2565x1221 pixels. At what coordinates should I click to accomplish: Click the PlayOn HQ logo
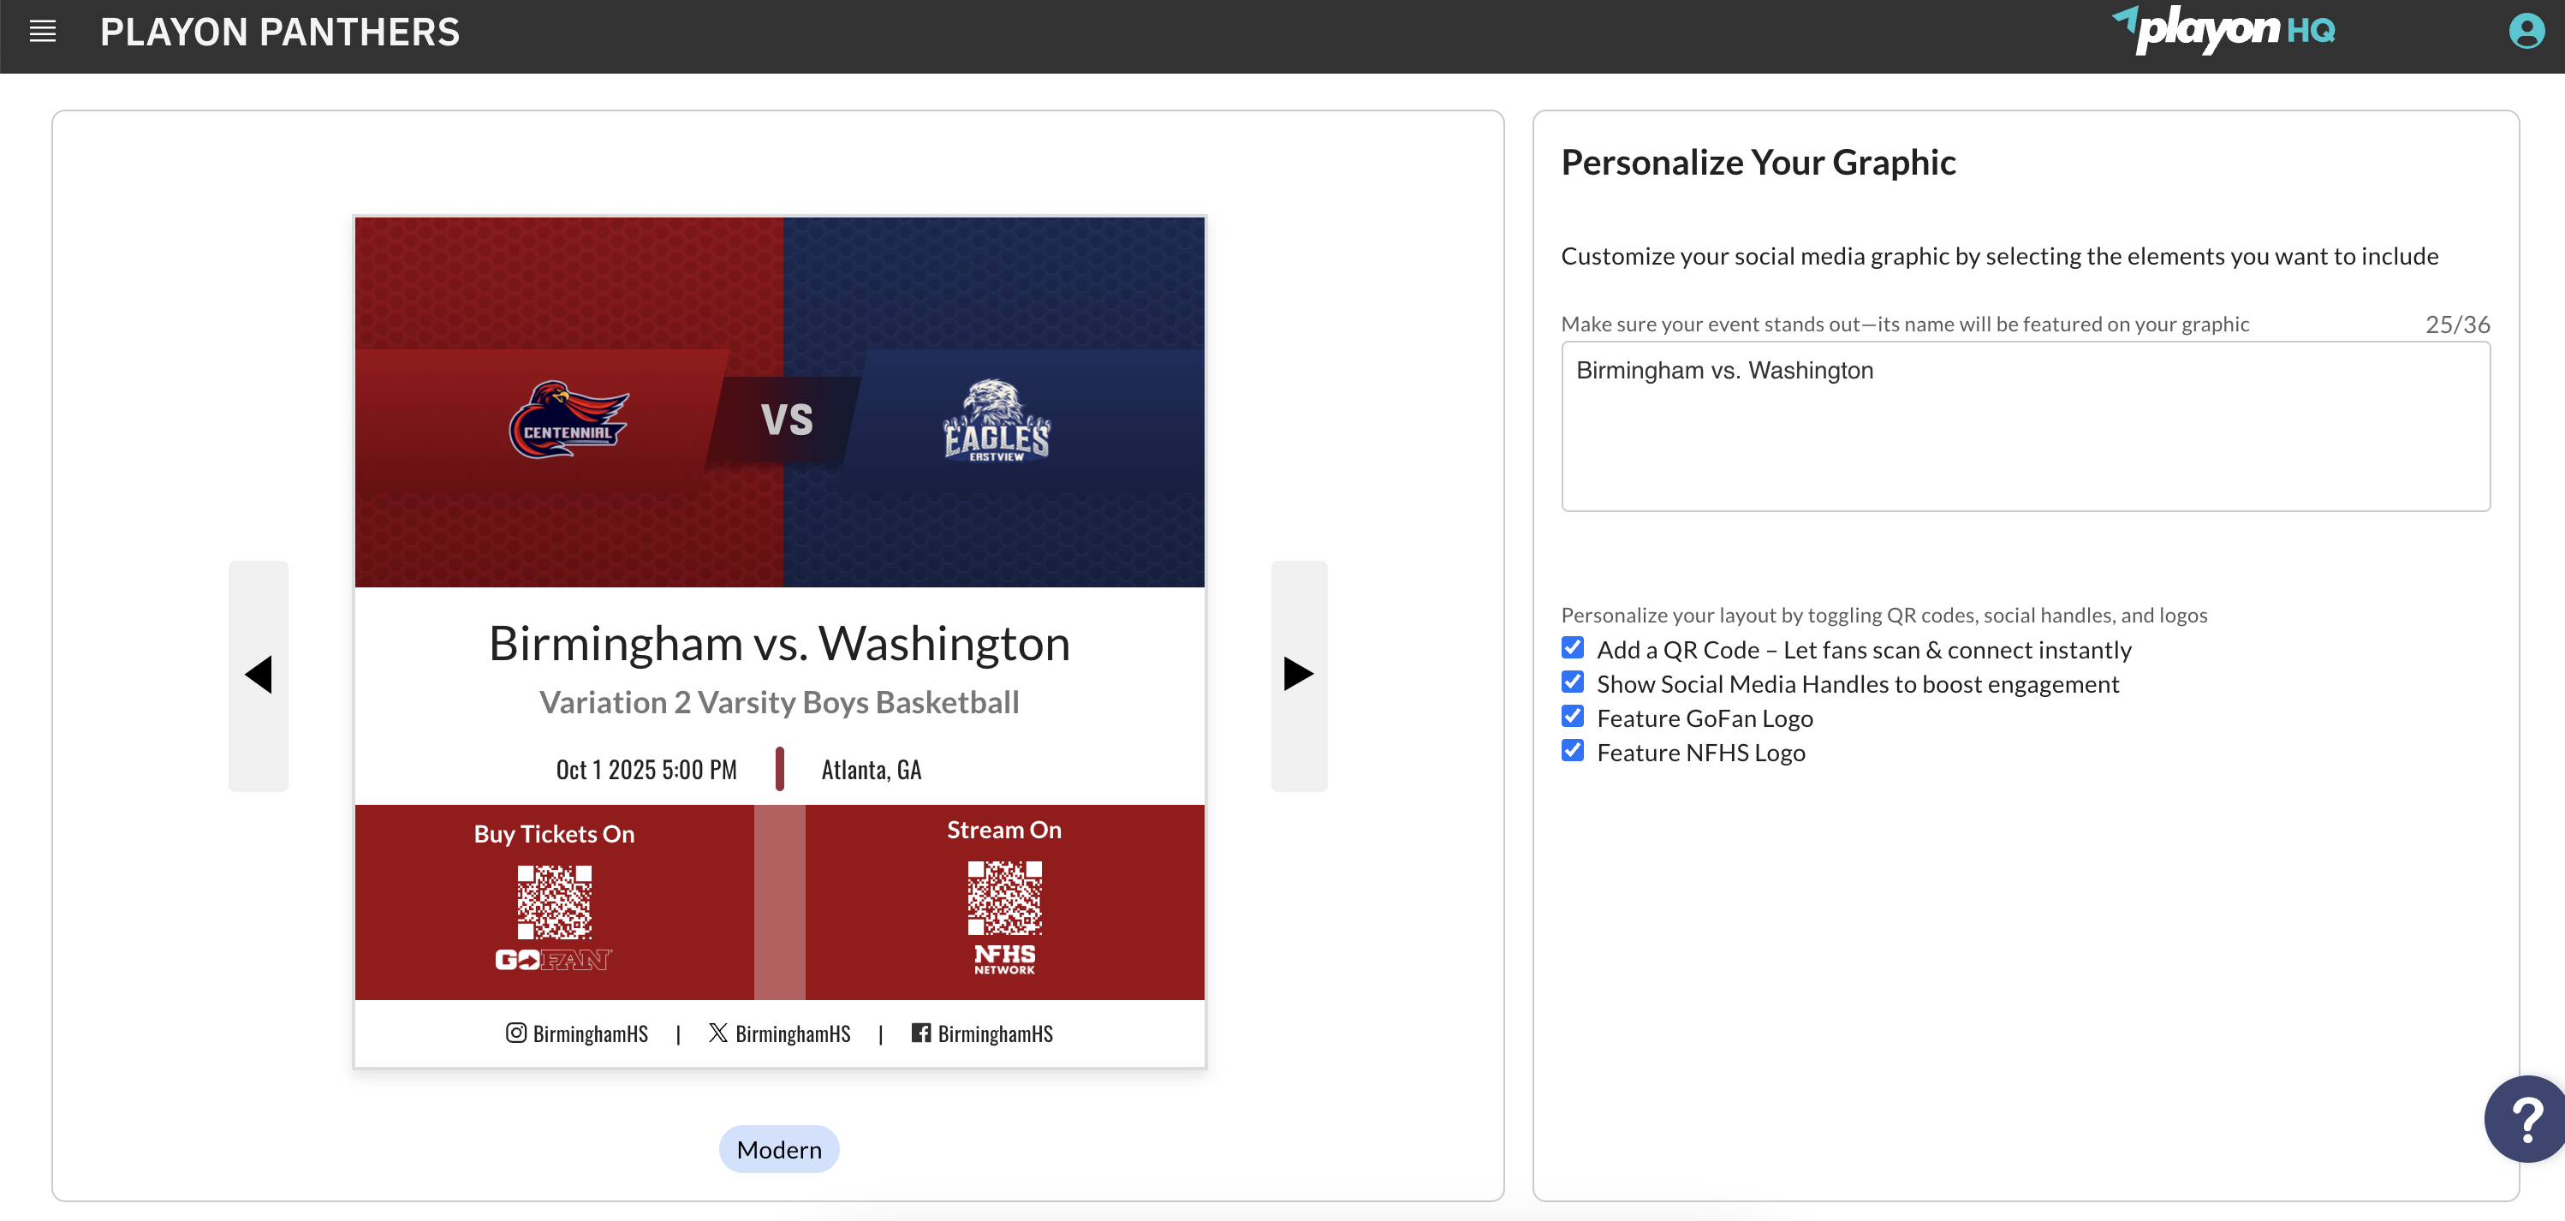click(2223, 30)
